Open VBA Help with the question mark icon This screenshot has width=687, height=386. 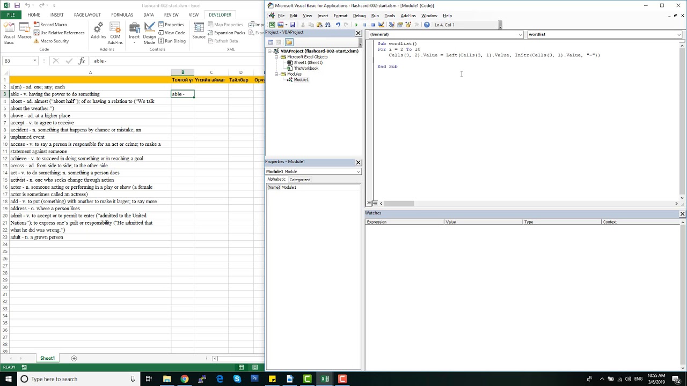click(x=427, y=25)
